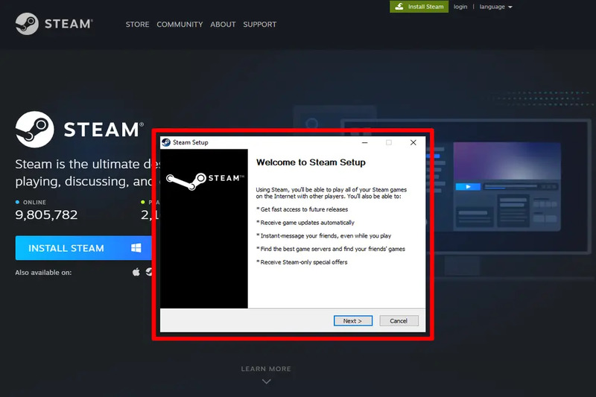Open the SUPPORT page
Viewport: 596px width, 397px height.
pyautogui.click(x=259, y=25)
